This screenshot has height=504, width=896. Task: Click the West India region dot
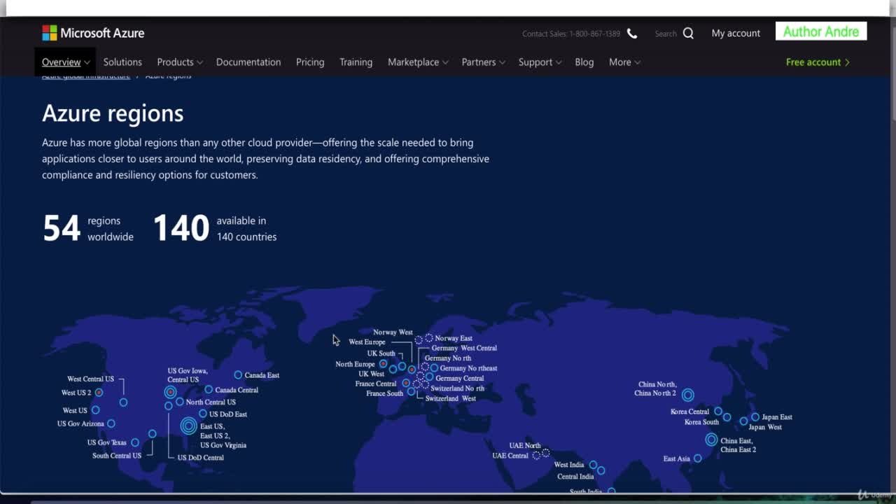pyautogui.click(x=593, y=465)
